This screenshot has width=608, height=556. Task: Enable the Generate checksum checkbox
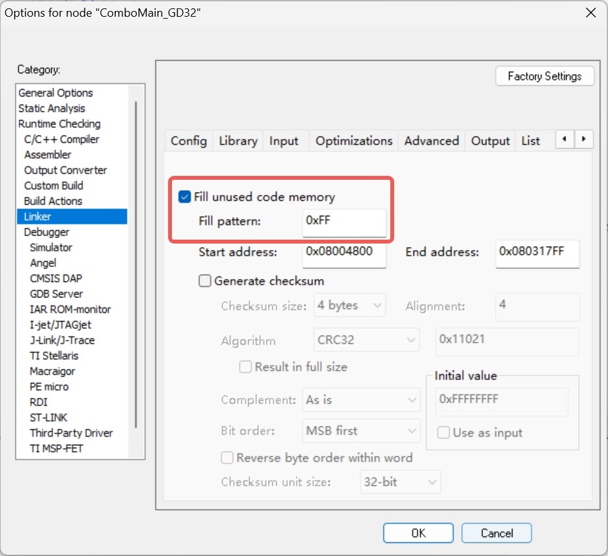tap(205, 281)
